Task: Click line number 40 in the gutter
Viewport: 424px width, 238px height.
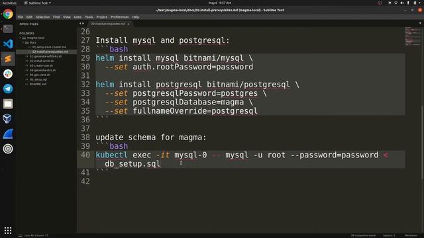Action: (85, 155)
